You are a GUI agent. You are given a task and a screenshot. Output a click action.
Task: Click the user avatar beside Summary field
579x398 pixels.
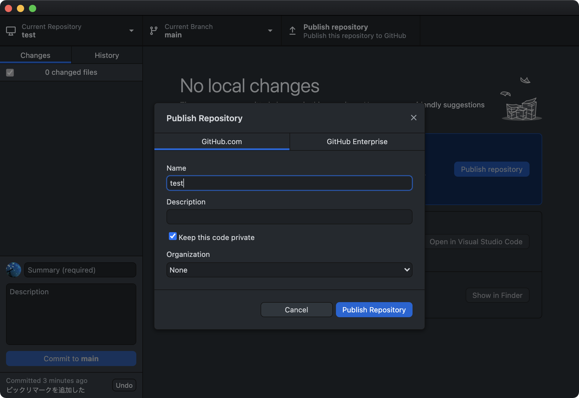pyautogui.click(x=14, y=270)
